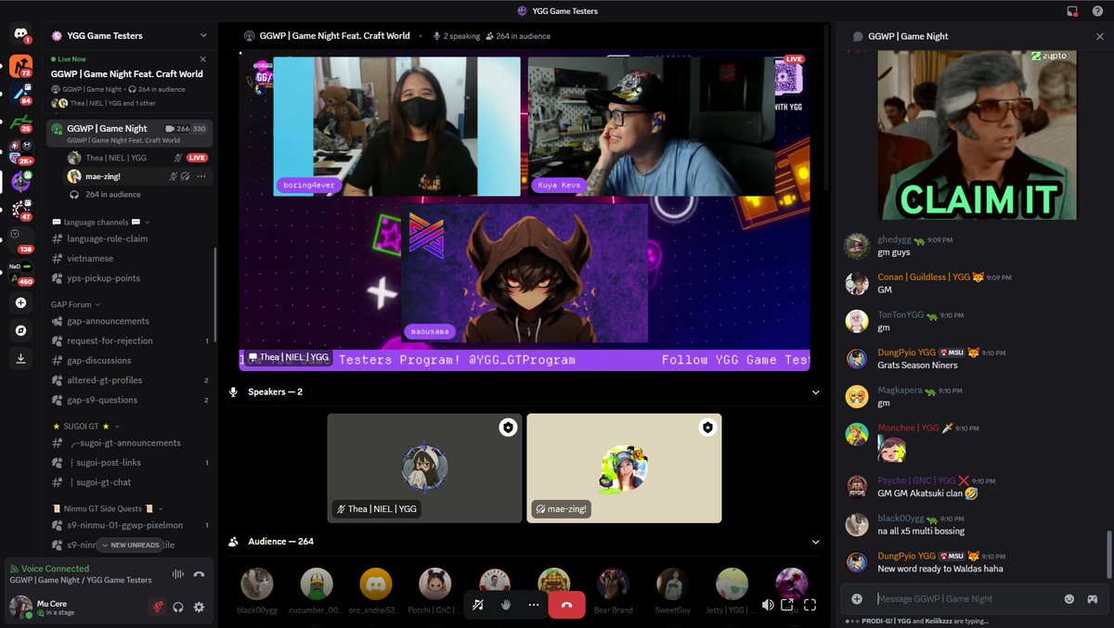Open the server with 72 unread badge
The width and height of the screenshot is (1114, 628).
[x=20, y=66]
